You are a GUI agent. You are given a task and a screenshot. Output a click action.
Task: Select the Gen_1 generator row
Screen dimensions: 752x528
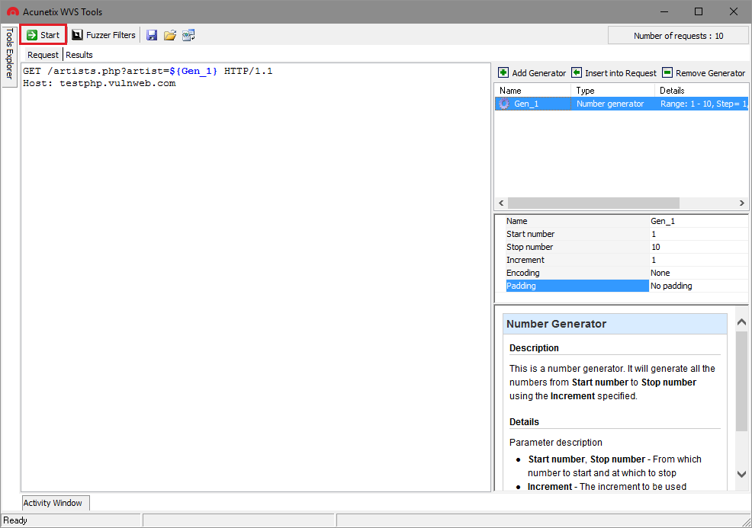coord(622,104)
